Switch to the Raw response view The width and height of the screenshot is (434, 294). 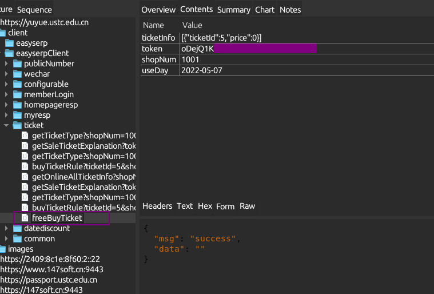click(x=247, y=206)
